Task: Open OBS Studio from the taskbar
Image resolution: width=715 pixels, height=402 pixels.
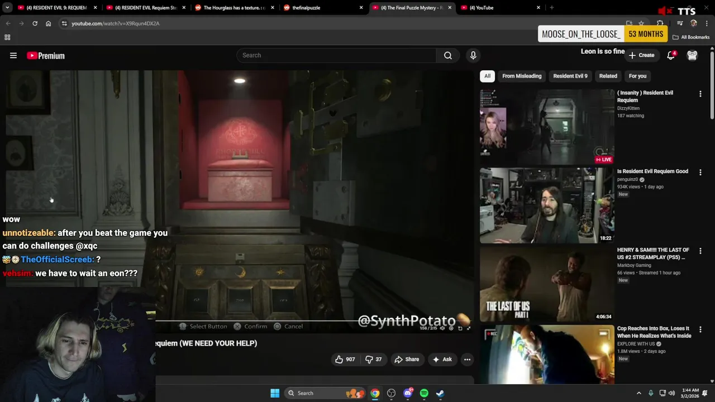Action: coord(391,393)
